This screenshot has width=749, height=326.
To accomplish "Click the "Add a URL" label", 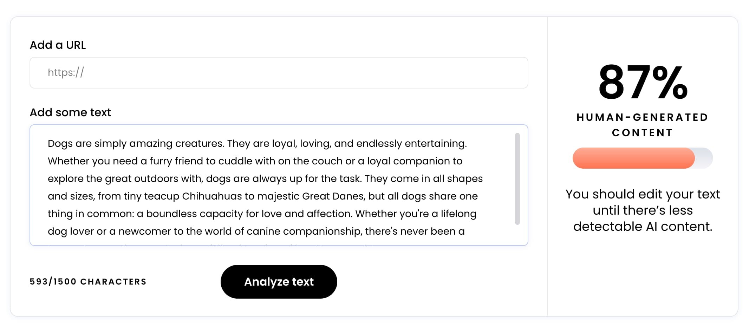I will (x=58, y=45).
